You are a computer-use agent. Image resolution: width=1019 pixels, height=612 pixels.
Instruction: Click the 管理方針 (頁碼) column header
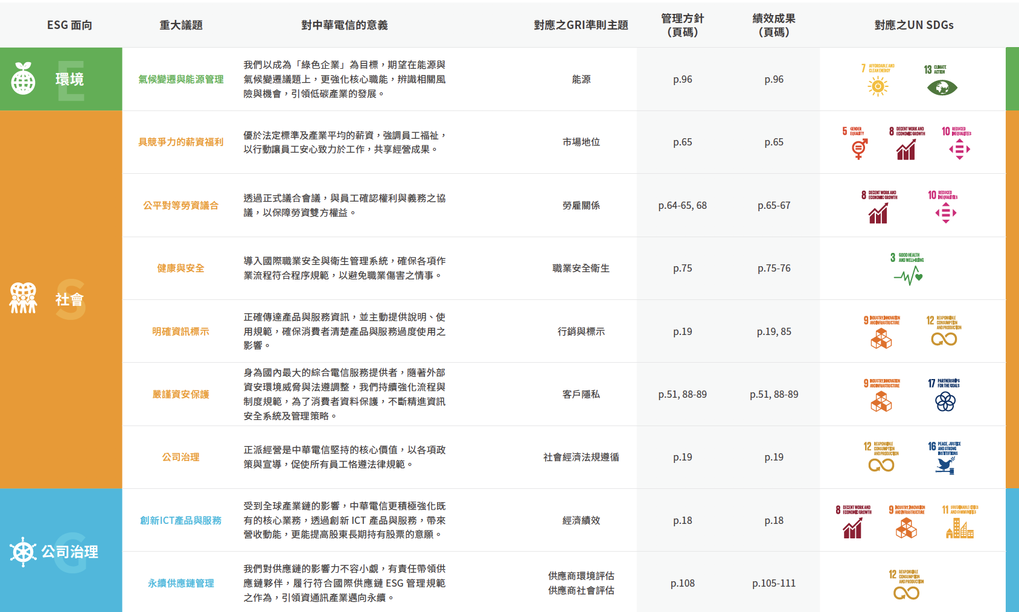point(683,25)
